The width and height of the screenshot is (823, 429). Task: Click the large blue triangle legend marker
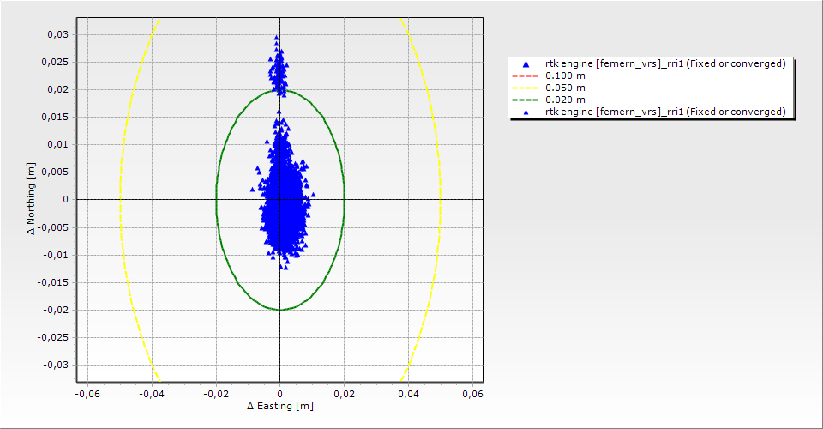525,64
